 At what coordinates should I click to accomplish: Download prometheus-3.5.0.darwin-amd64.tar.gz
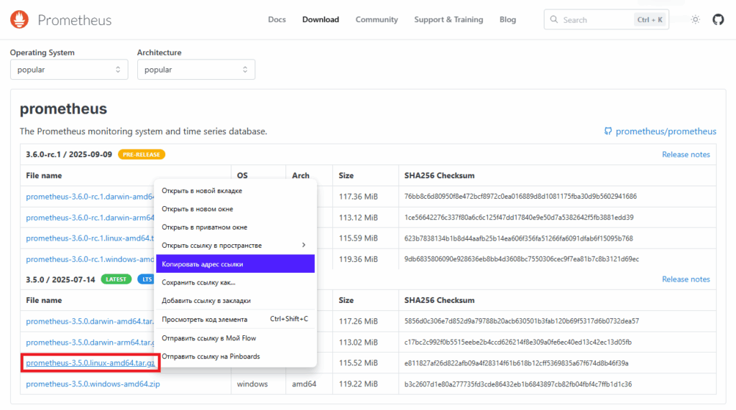click(x=90, y=322)
